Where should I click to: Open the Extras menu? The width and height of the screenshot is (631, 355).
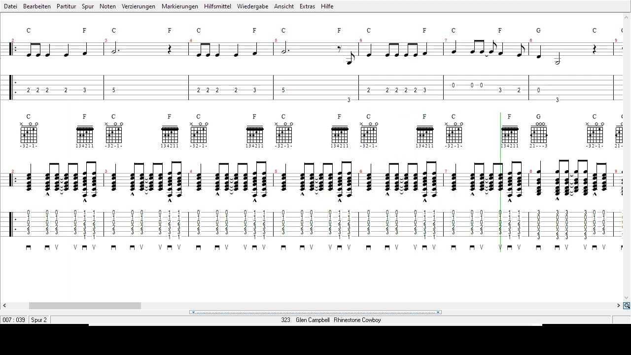click(307, 6)
